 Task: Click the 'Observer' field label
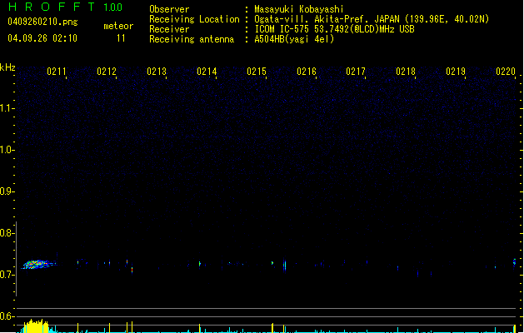pos(169,9)
